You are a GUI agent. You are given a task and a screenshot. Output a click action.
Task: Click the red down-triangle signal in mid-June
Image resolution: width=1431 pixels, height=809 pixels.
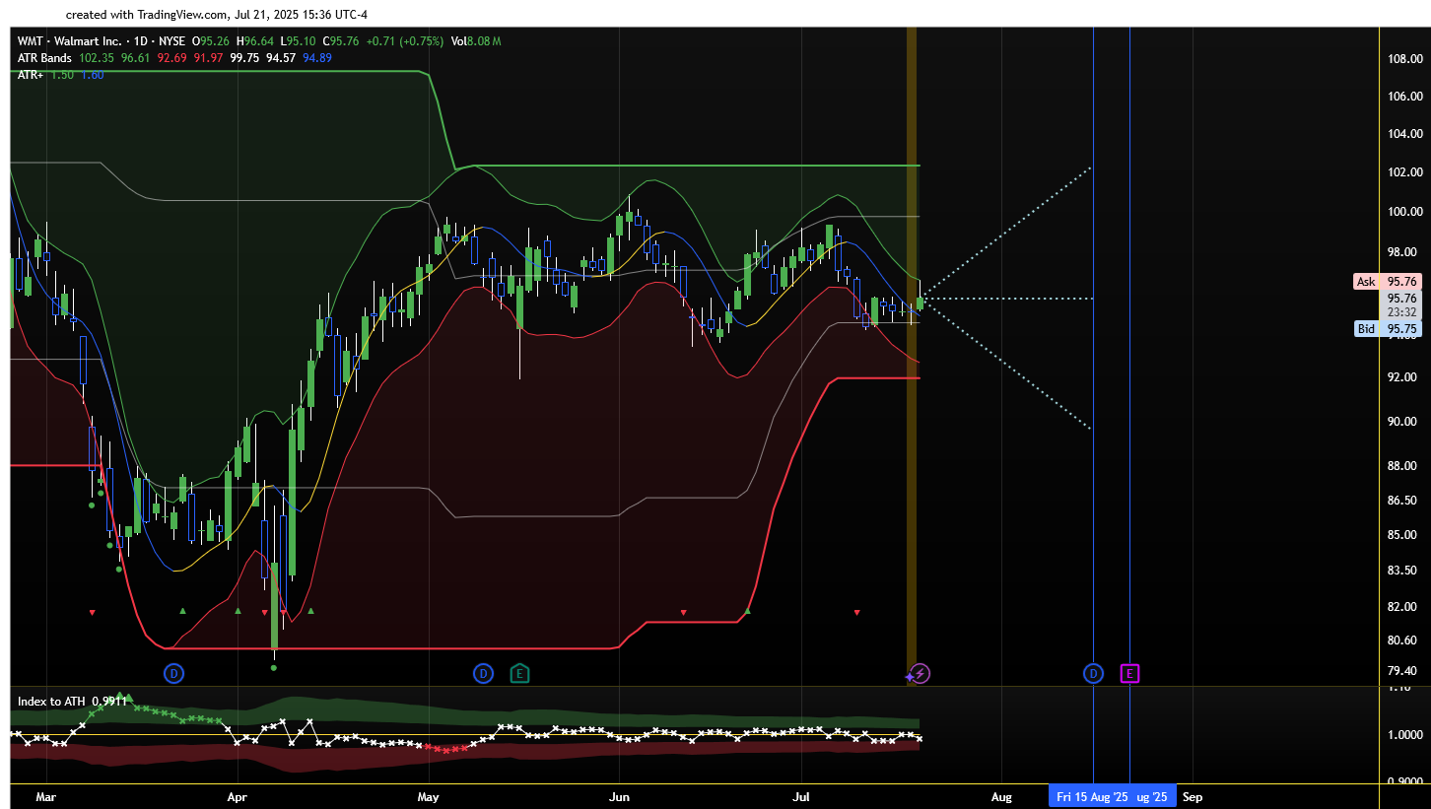(x=683, y=612)
